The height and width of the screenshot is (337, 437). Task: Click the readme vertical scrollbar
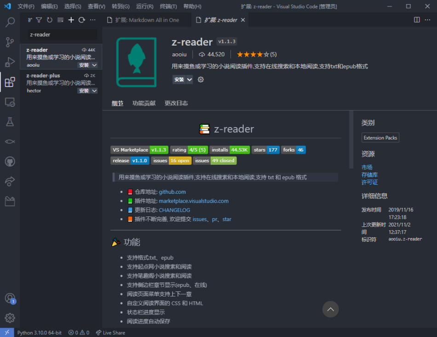[351, 140]
